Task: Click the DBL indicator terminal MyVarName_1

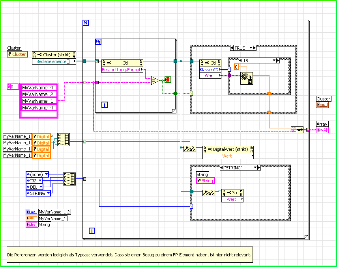Action: pos(32,218)
